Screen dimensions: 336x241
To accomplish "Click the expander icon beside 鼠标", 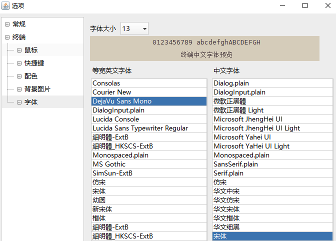I will [19, 50].
